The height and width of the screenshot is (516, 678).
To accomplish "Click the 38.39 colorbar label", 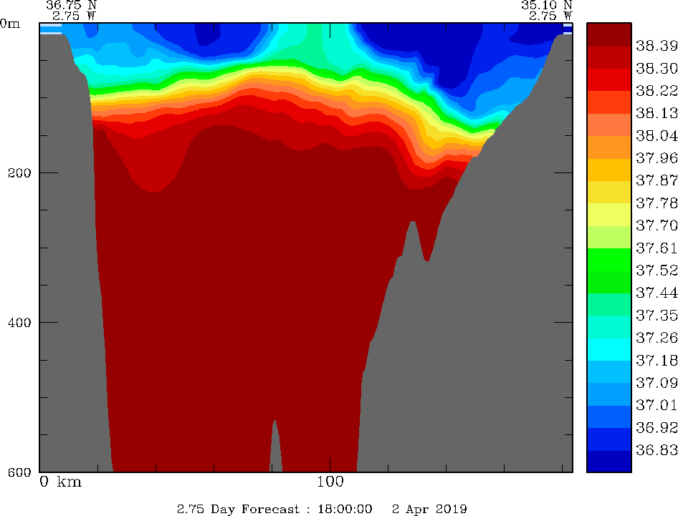I will (656, 46).
